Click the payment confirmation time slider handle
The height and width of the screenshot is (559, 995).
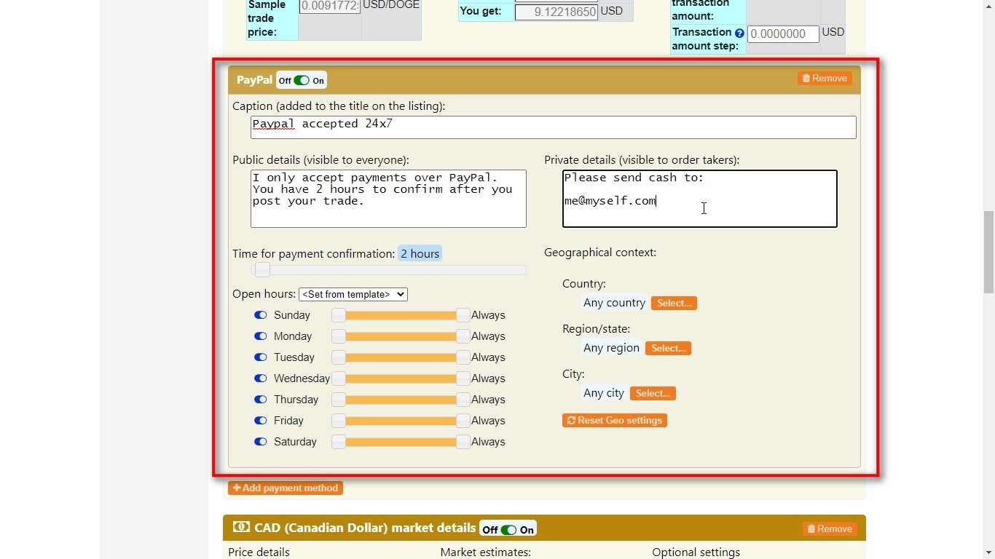tap(262, 270)
